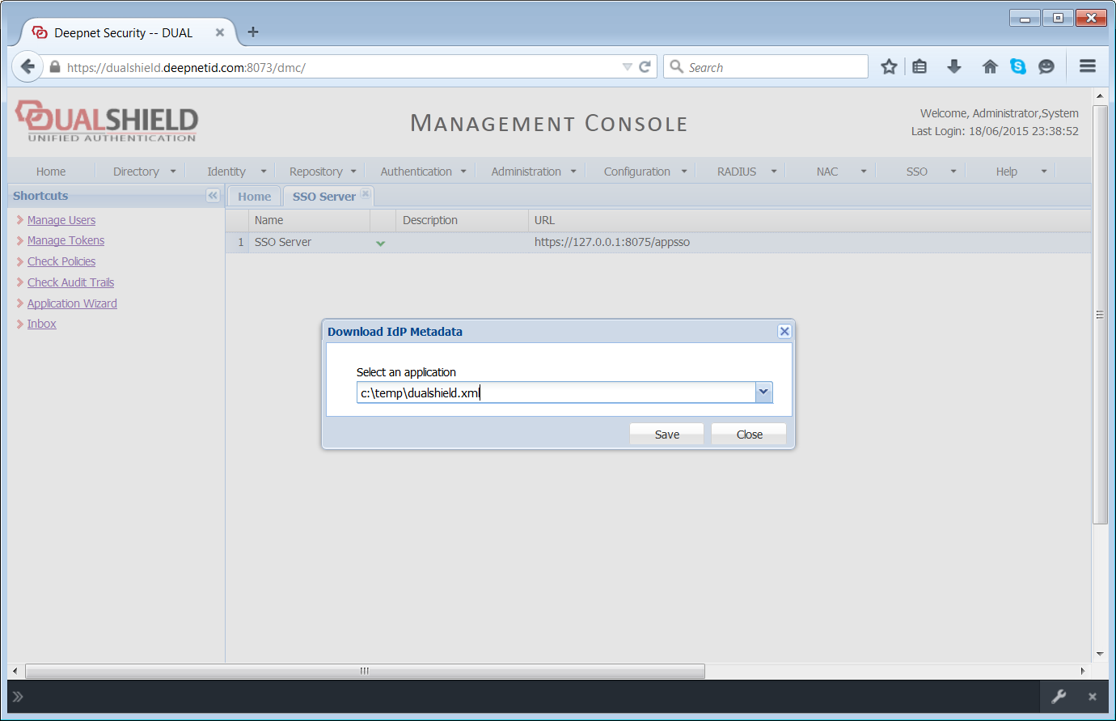Expand the Configuration menu

(645, 172)
